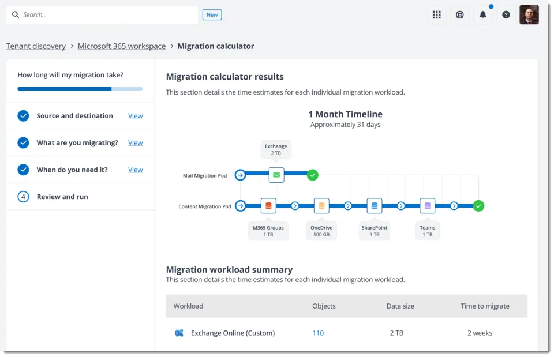Select the Teams icon on the Content Migration Pod
The height and width of the screenshot is (357, 554).
[x=428, y=205]
